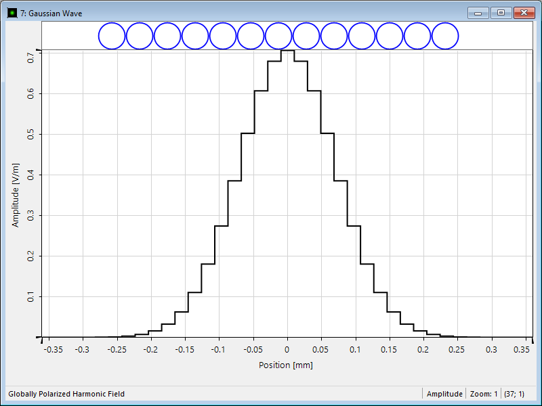Close the Gaussian Wave window

pyautogui.click(x=524, y=13)
